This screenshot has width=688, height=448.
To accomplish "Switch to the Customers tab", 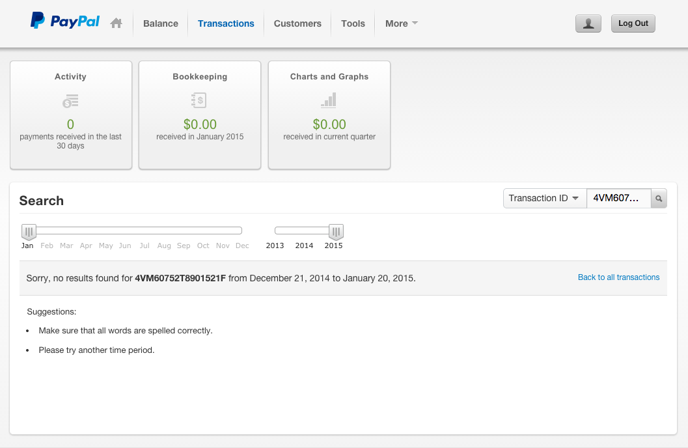I will tap(297, 23).
